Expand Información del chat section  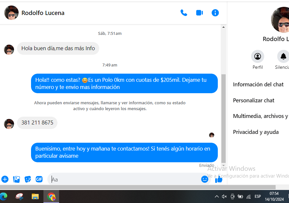pos(258,84)
